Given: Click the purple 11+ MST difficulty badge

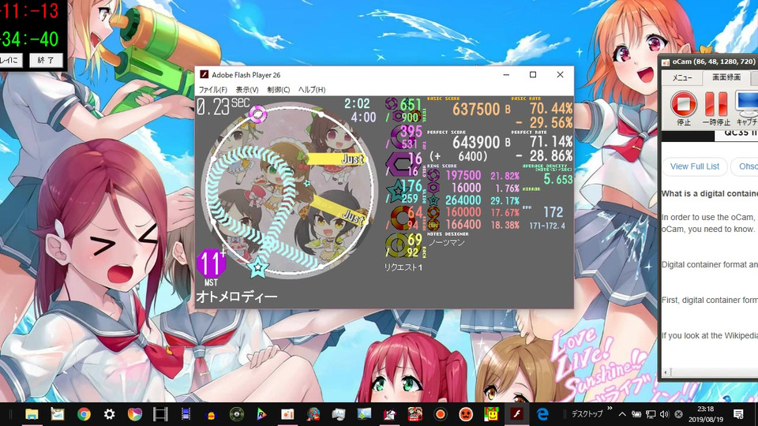Looking at the screenshot, I should [x=212, y=264].
